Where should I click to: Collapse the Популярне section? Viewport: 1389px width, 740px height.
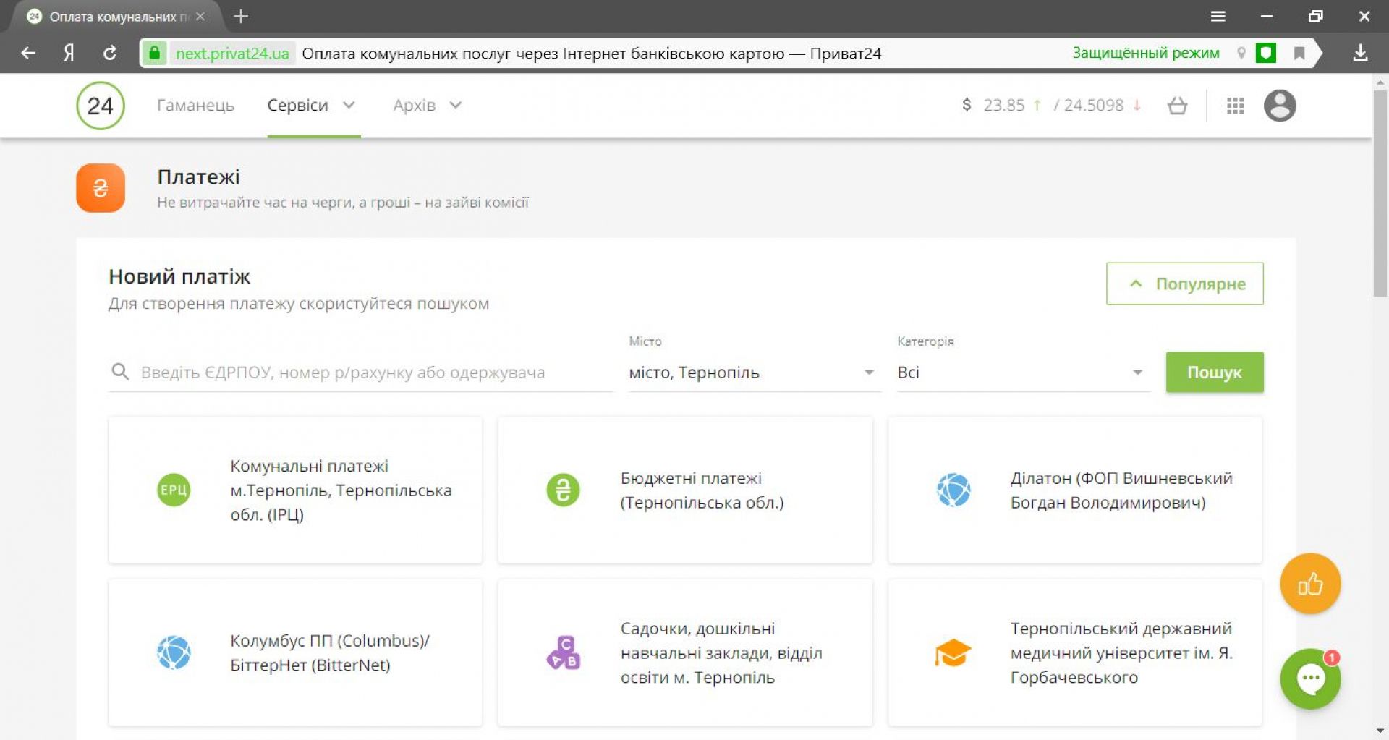pos(1184,284)
